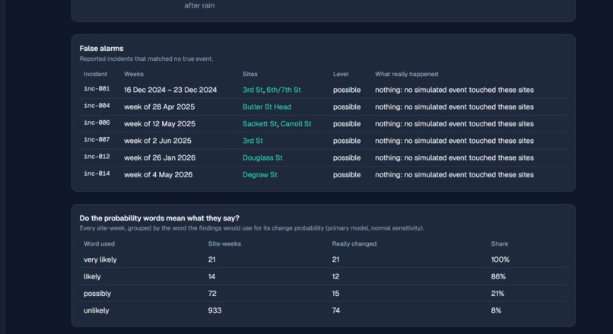This screenshot has height=334, width=613.
Task: Click the date range 16 Dec 2024 – 23 Dec 2024
Action: point(170,90)
